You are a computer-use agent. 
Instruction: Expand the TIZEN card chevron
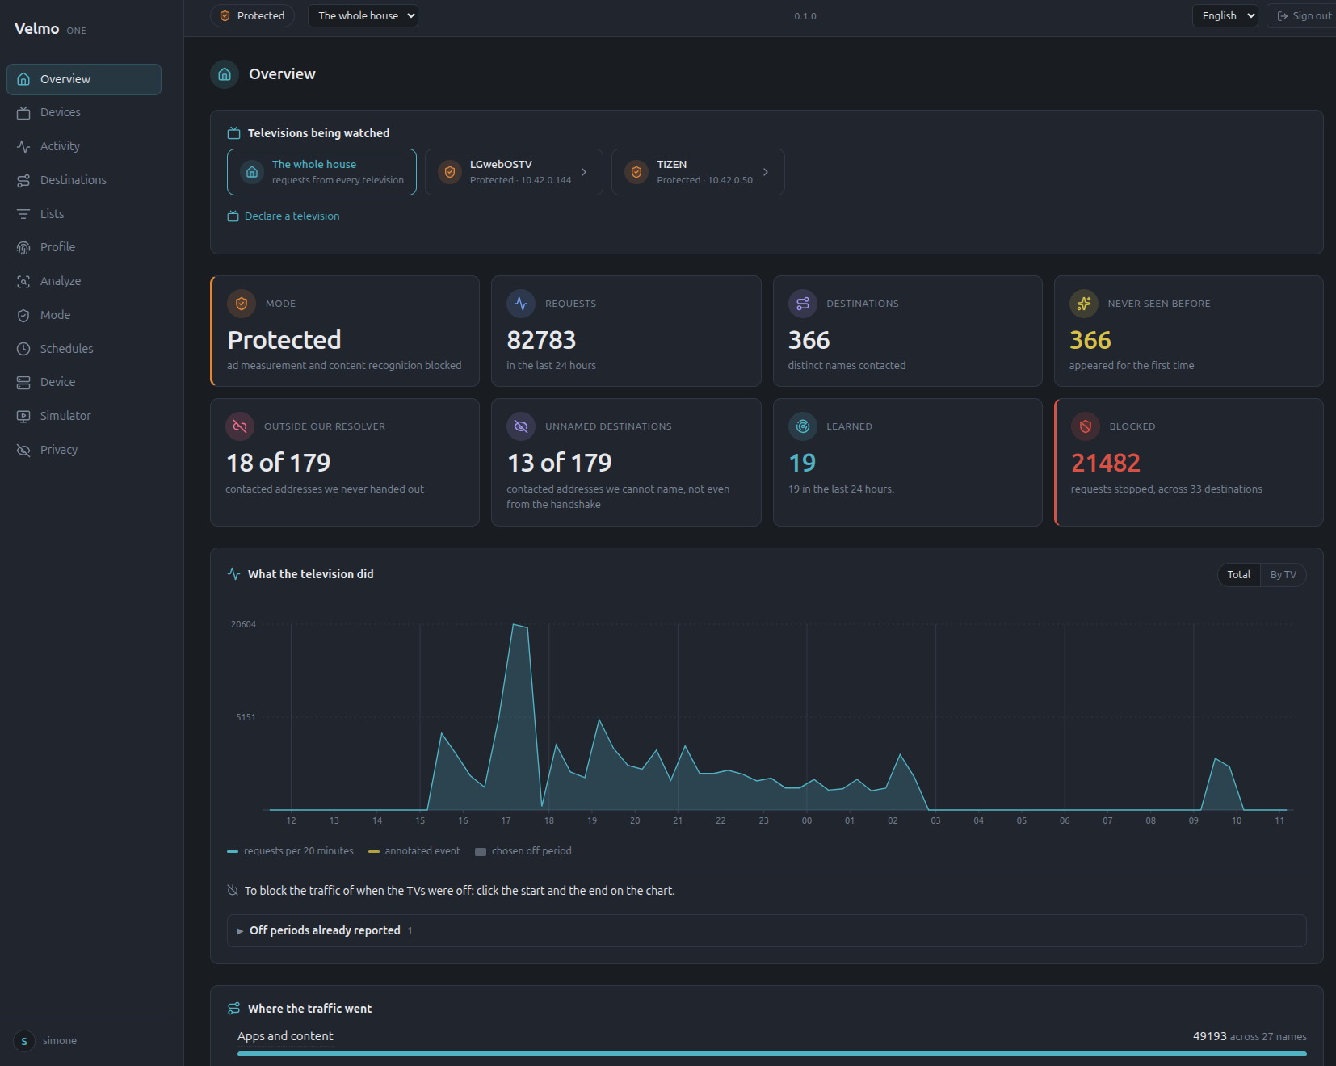point(766,172)
